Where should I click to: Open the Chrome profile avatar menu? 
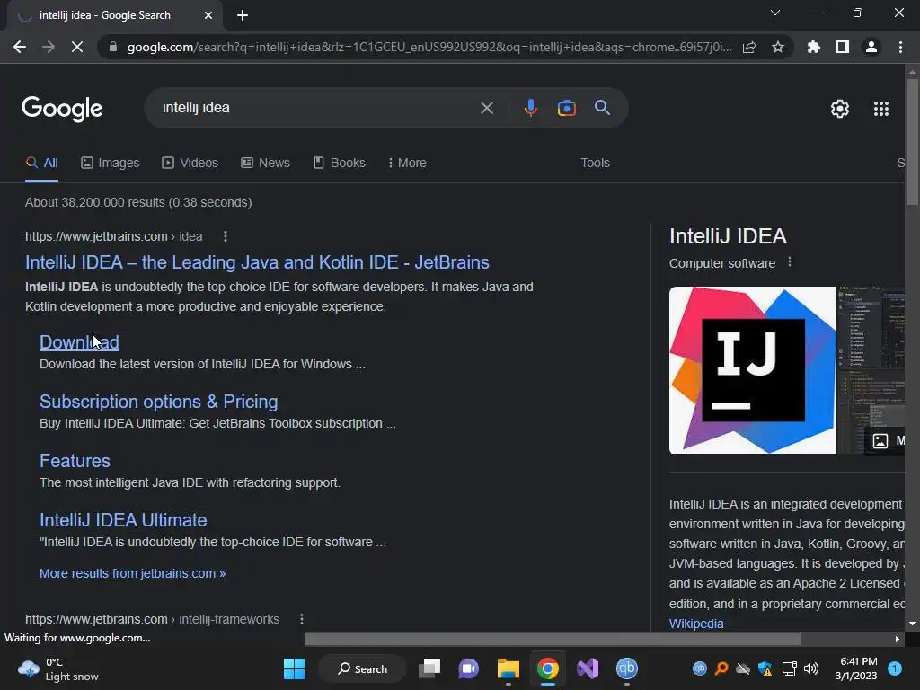[x=871, y=47]
